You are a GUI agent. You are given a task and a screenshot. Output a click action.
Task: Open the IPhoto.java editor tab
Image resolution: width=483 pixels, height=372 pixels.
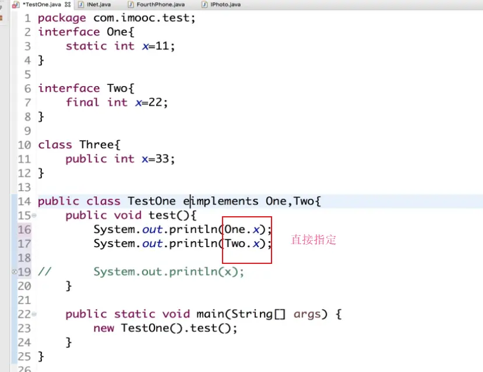(x=225, y=5)
